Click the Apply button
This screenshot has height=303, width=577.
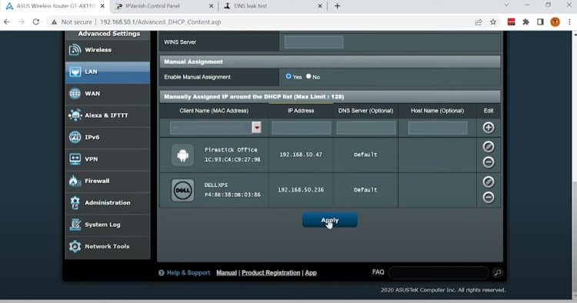[330, 220]
